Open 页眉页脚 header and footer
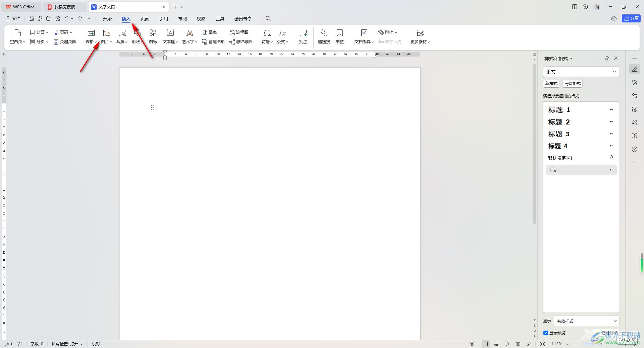This screenshot has height=348, width=644. coord(65,42)
